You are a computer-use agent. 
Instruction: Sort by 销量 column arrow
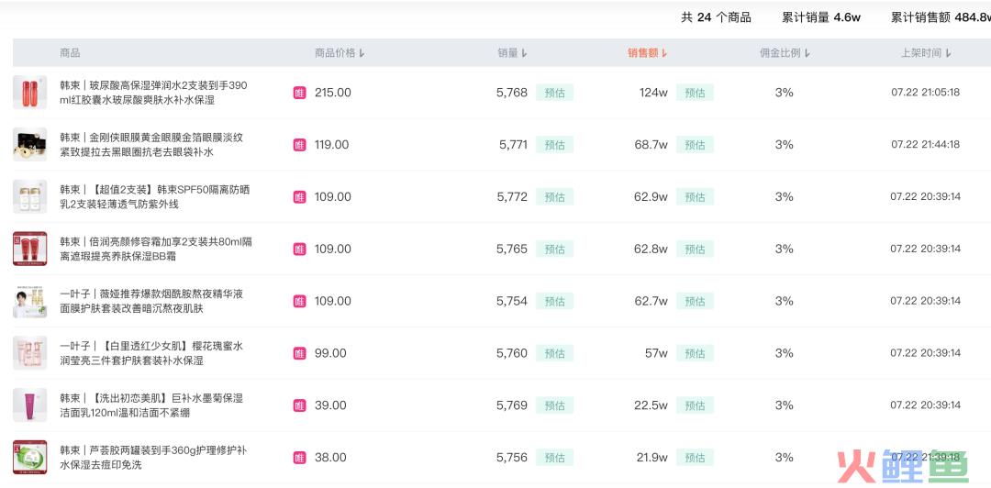(525, 53)
